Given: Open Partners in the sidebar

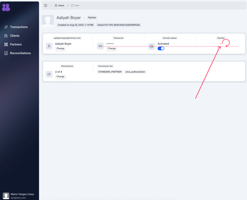Looking at the screenshot, I should [x=13, y=44].
